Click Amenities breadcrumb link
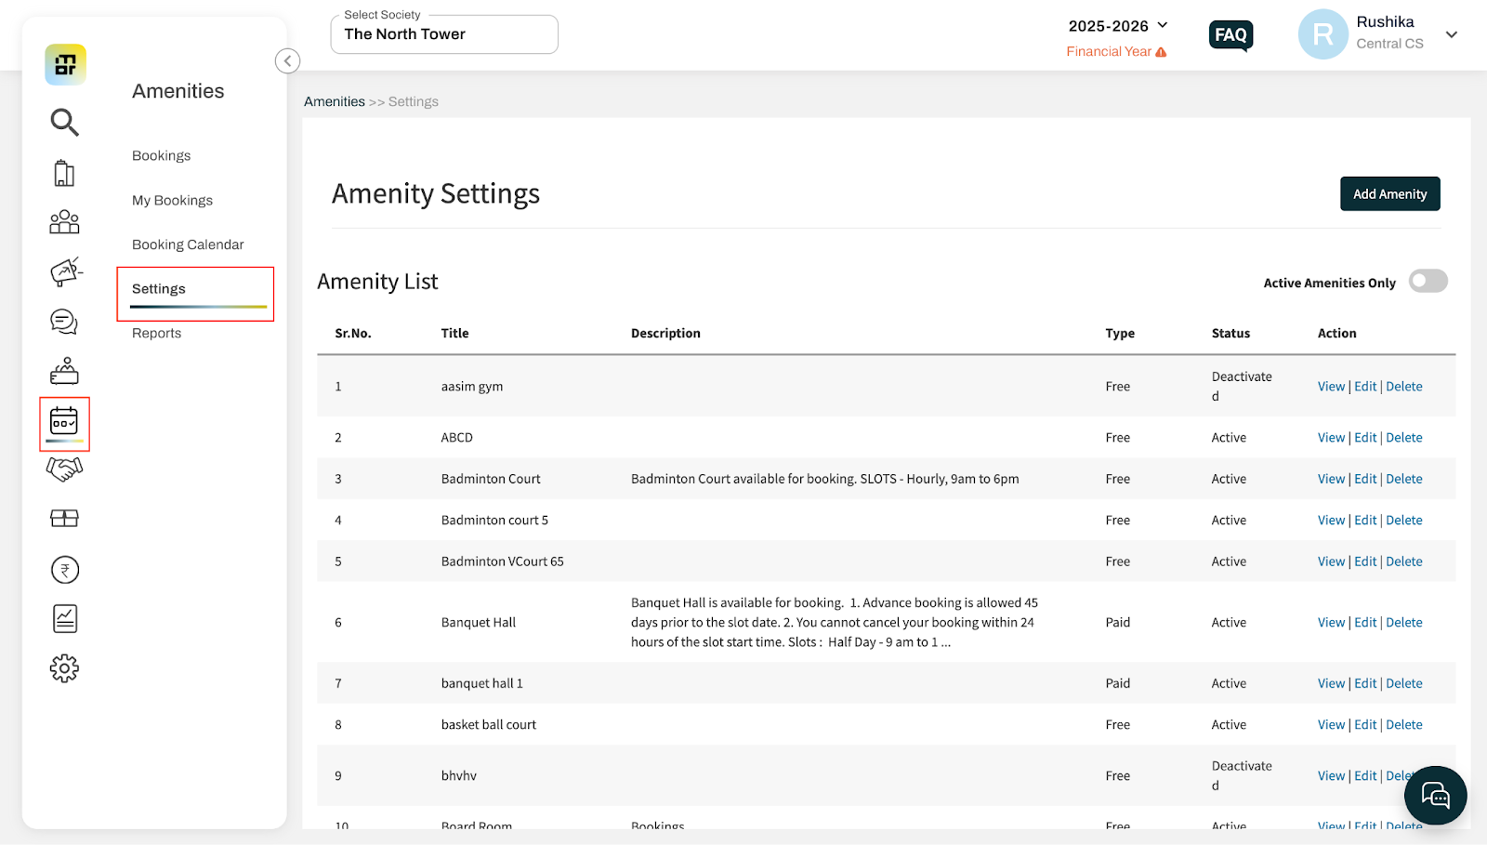 pos(335,101)
